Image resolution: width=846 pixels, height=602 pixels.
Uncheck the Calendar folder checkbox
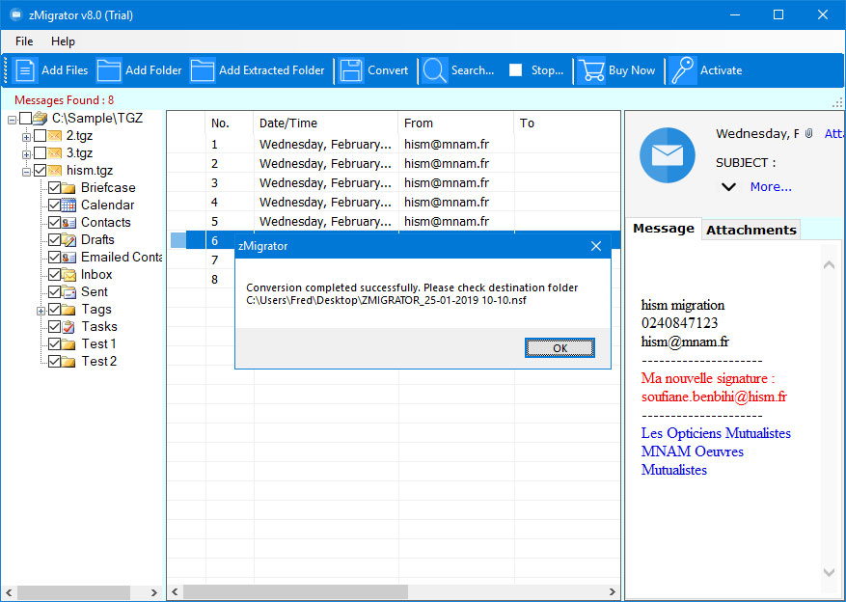[54, 205]
